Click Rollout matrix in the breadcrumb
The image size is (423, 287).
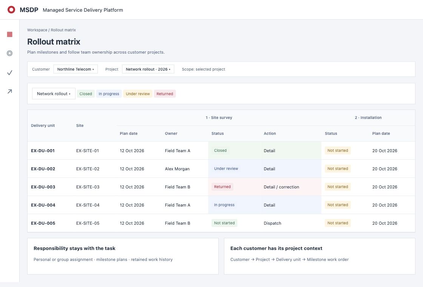click(63, 30)
